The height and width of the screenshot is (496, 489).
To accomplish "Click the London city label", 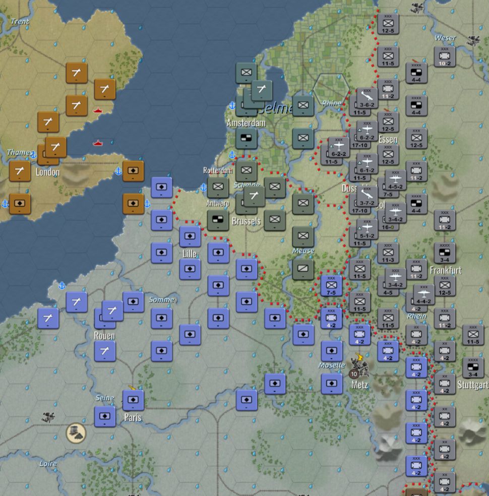I will (x=47, y=172).
